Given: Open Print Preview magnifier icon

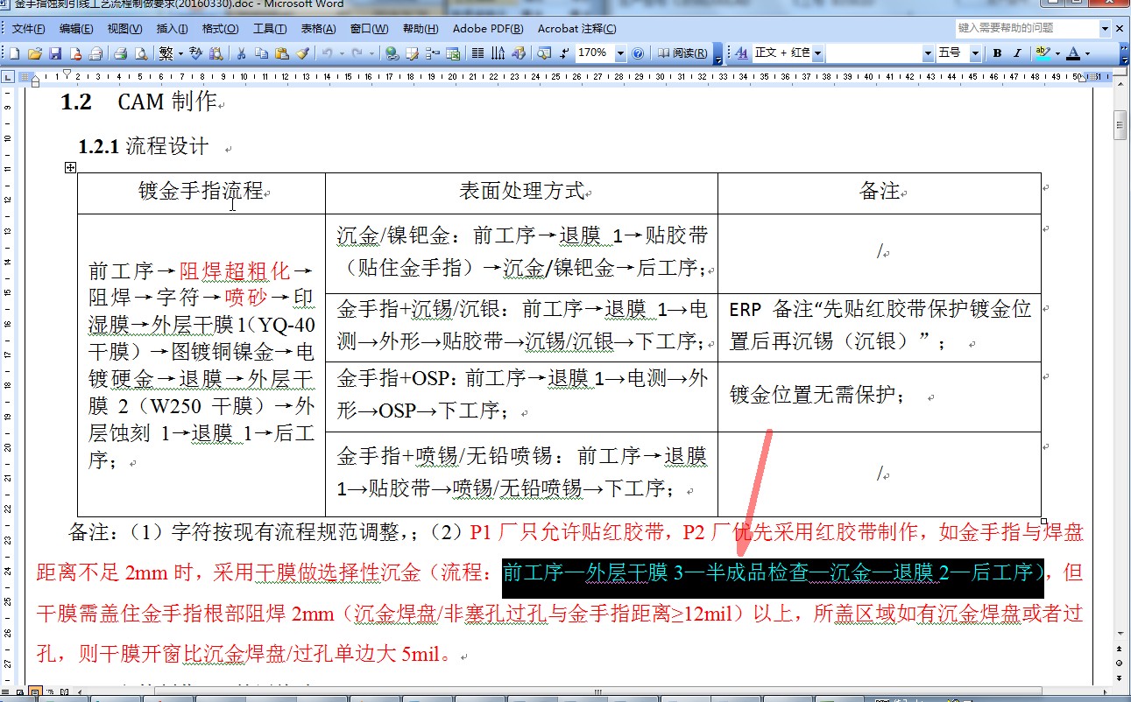Looking at the screenshot, I should point(141,53).
